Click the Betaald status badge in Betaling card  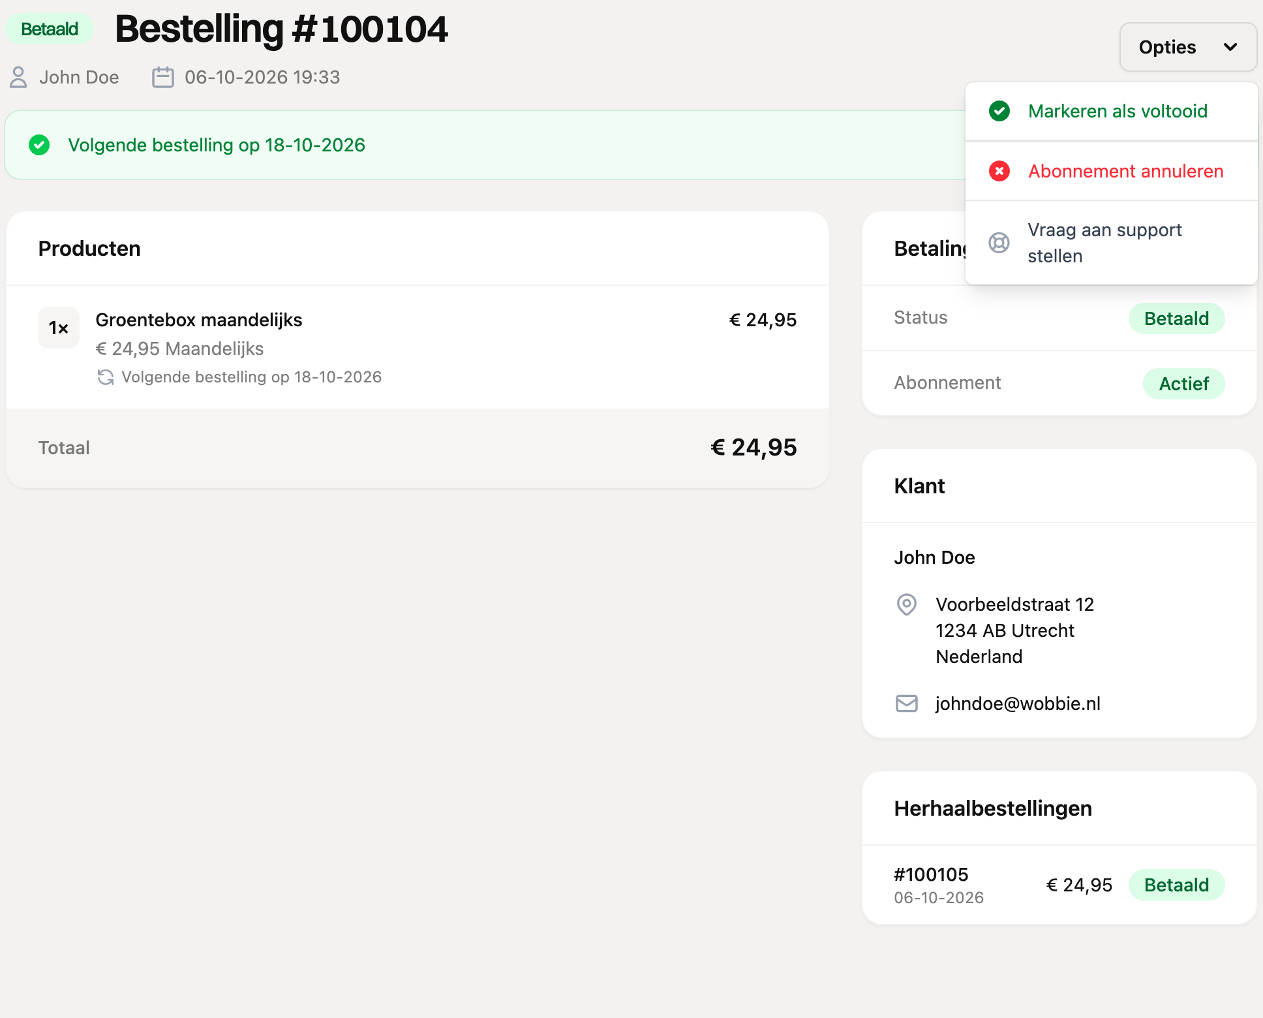(1177, 318)
